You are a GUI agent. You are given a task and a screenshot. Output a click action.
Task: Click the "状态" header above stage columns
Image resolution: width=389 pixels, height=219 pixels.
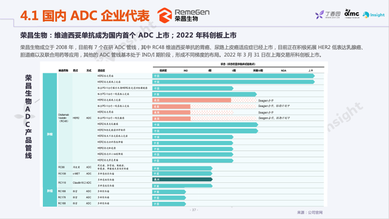click(x=238, y=64)
